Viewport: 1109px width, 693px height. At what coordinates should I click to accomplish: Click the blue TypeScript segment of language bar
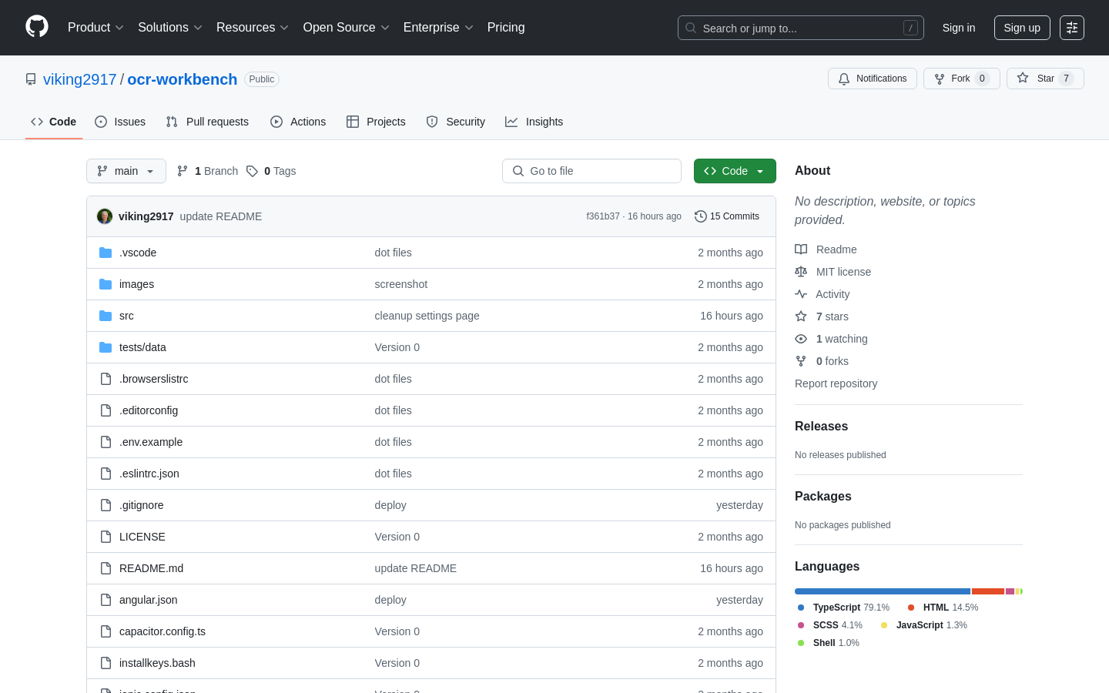coord(883,591)
